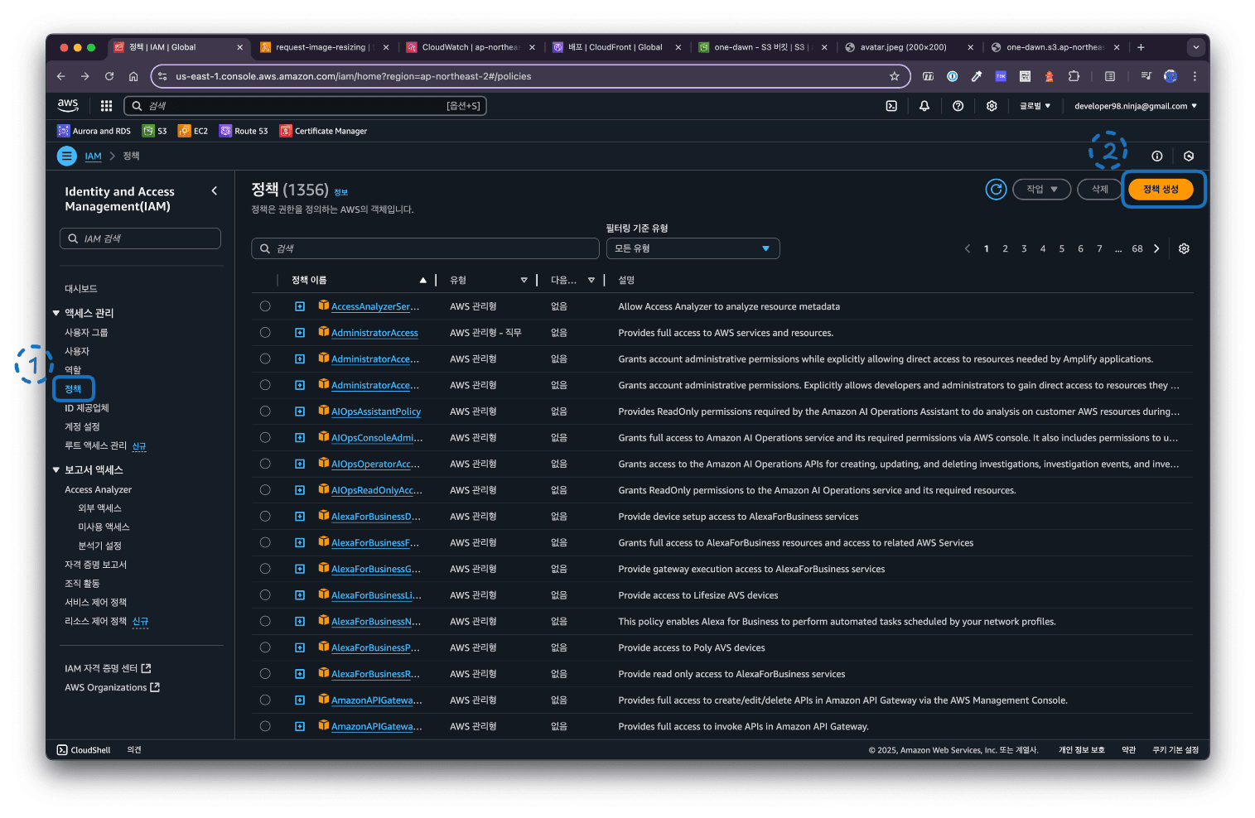The height and width of the screenshot is (818, 1255).
Task: Open the Route 53 shortcut
Action: point(244,131)
